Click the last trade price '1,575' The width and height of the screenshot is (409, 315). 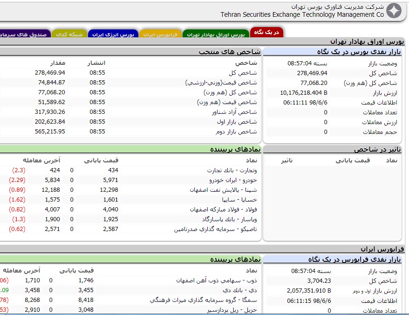click(x=53, y=200)
